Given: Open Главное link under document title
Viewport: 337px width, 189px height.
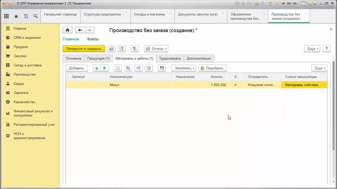Looking at the screenshot, I should (x=71, y=39).
